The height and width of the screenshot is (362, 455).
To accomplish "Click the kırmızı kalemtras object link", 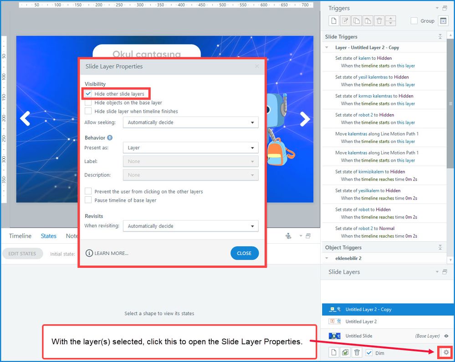I will point(375,96).
